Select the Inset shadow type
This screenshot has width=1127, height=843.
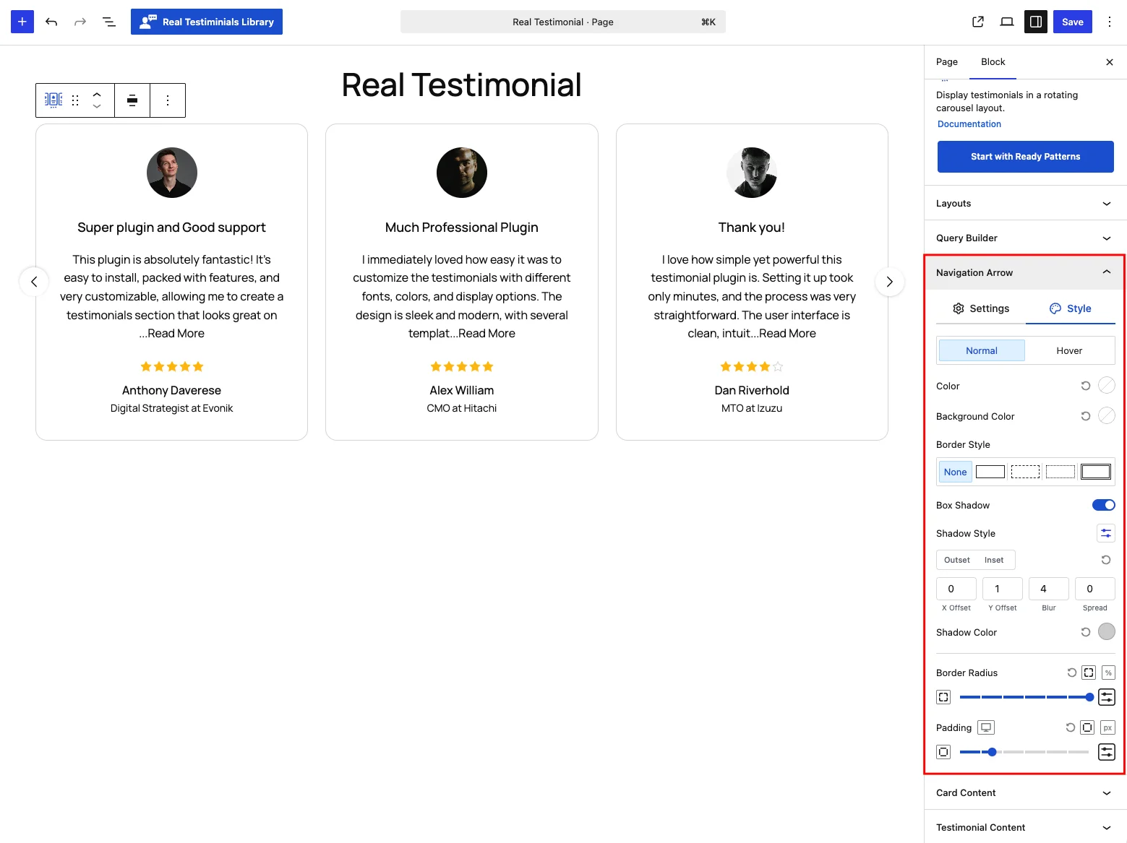pyautogui.click(x=994, y=560)
